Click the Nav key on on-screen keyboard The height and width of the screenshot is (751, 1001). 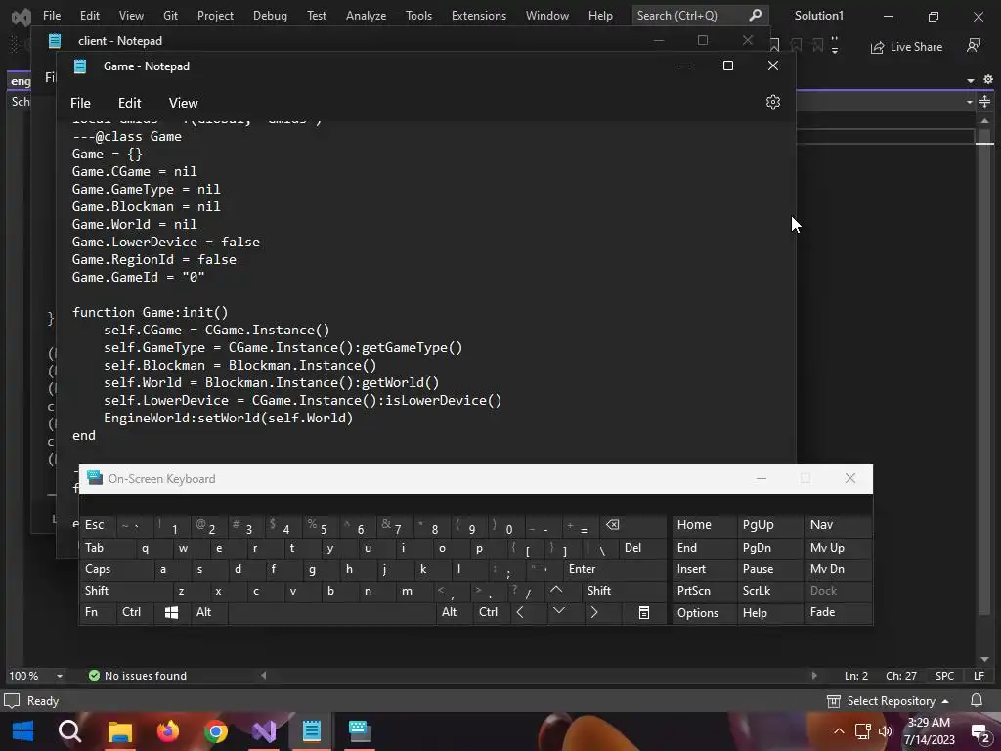pos(838,525)
